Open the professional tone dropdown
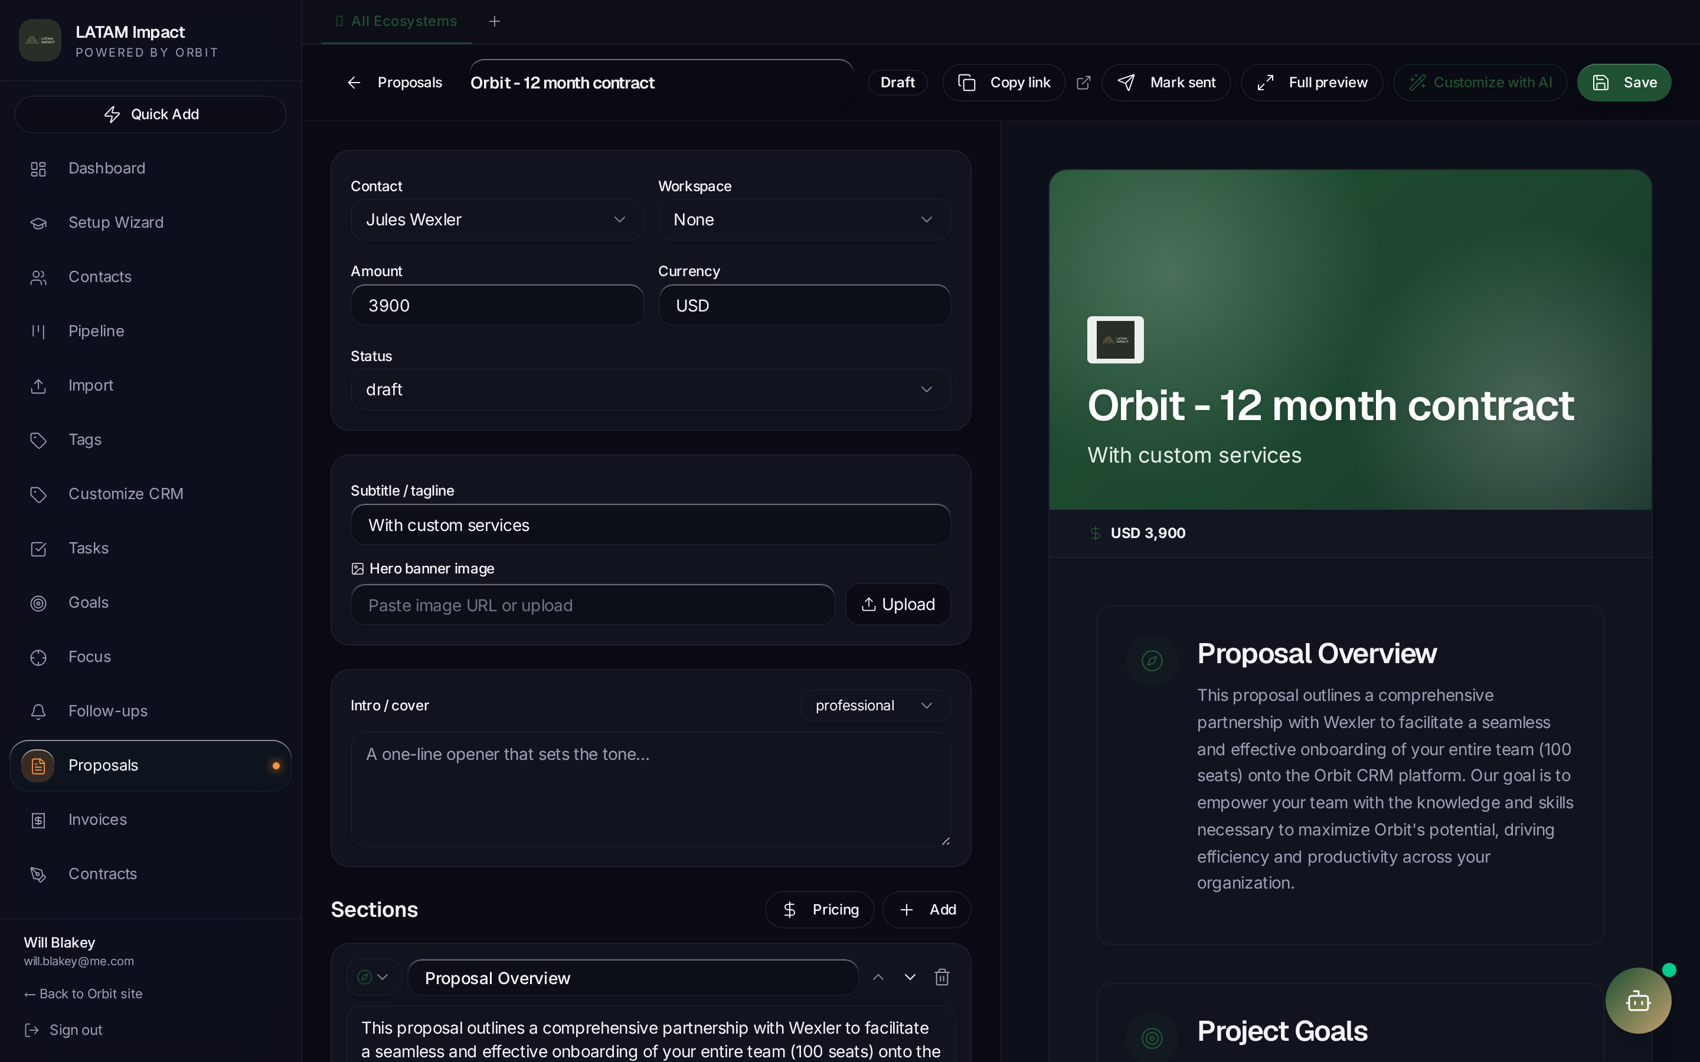Viewport: 1700px width, 1062px height. (x=875, y=705)
